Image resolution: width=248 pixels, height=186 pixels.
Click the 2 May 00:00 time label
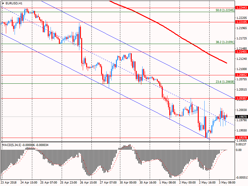(188, 183)
